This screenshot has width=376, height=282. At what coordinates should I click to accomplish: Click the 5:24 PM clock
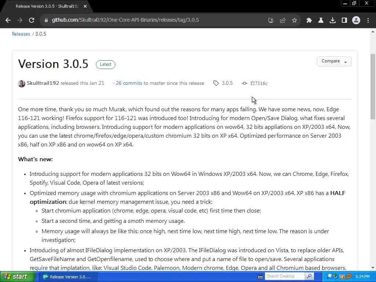362,276
